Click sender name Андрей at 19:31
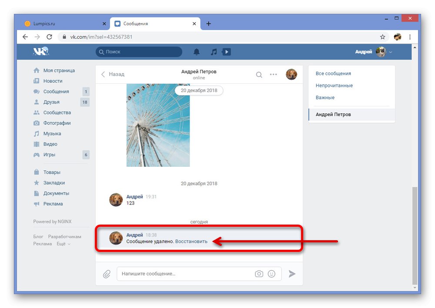Screen dimensions: 435x308 [x=134, y=197]
